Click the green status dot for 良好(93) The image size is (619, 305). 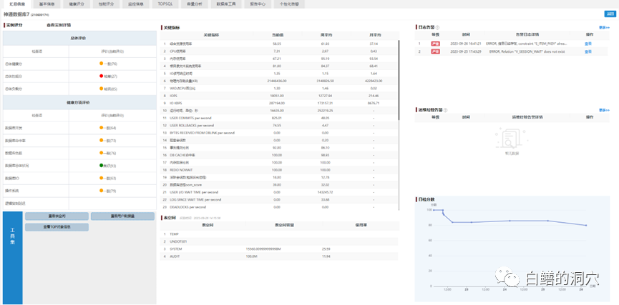(102, 165)
